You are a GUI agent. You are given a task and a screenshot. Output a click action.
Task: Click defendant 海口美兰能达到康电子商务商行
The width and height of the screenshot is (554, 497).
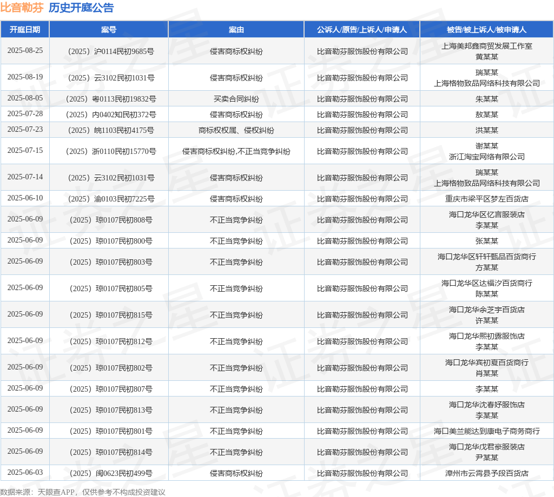pyautogui.click(x=486, y=432)
